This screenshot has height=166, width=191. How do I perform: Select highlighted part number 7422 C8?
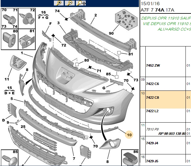click(152, 98)
